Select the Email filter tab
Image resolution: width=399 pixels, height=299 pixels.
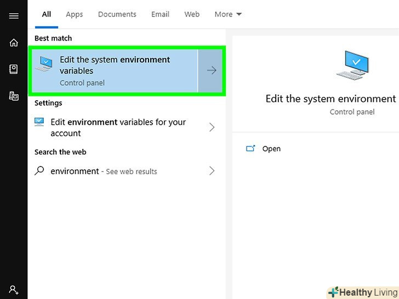pos(159,14)
